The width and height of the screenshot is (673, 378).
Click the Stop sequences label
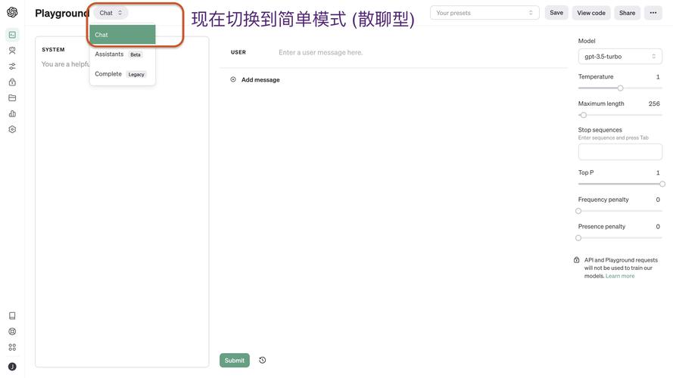tap(600, 130)
